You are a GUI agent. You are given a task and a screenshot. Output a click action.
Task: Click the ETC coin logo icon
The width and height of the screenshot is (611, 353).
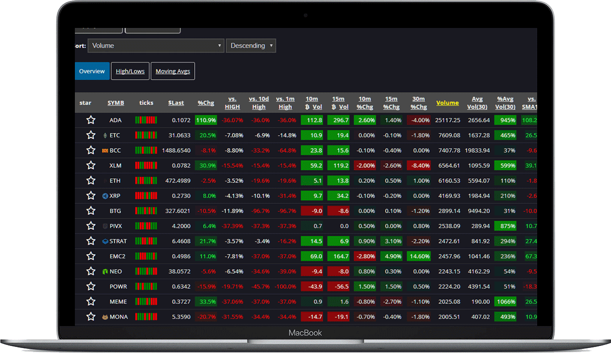[x=105, y=135]
